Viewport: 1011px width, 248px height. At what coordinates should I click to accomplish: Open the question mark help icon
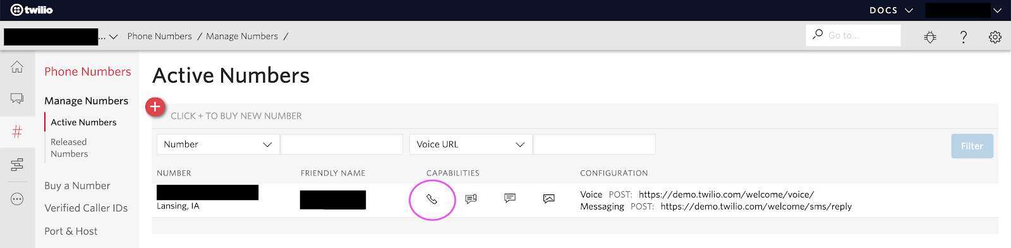click(964, 37)
